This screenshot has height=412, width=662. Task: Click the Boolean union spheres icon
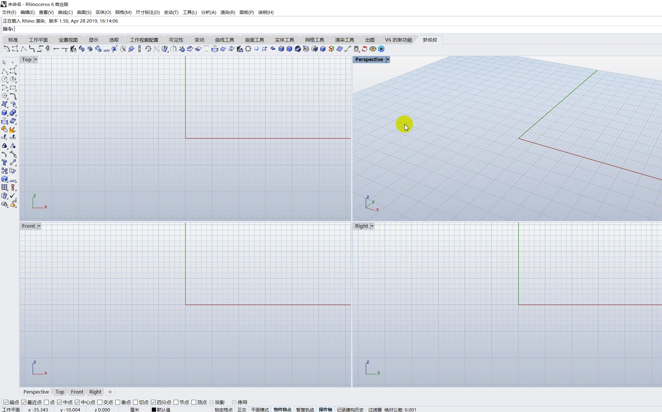(x=12, y=113)
